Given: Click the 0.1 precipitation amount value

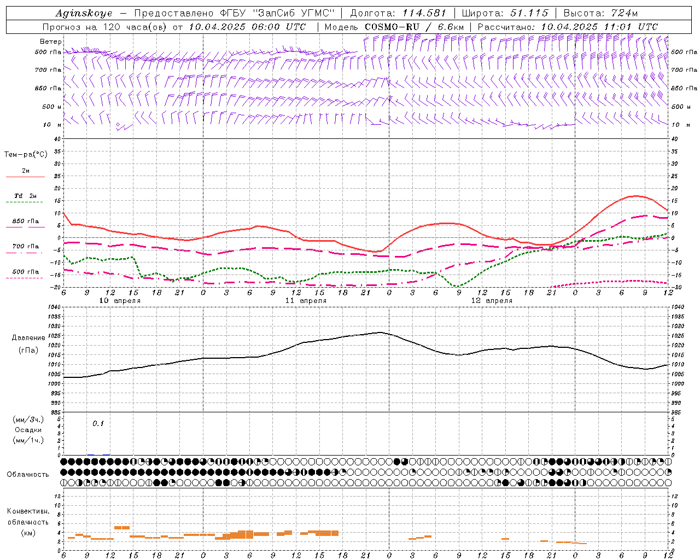Looking at the screenshot, I should pos(98,423).
